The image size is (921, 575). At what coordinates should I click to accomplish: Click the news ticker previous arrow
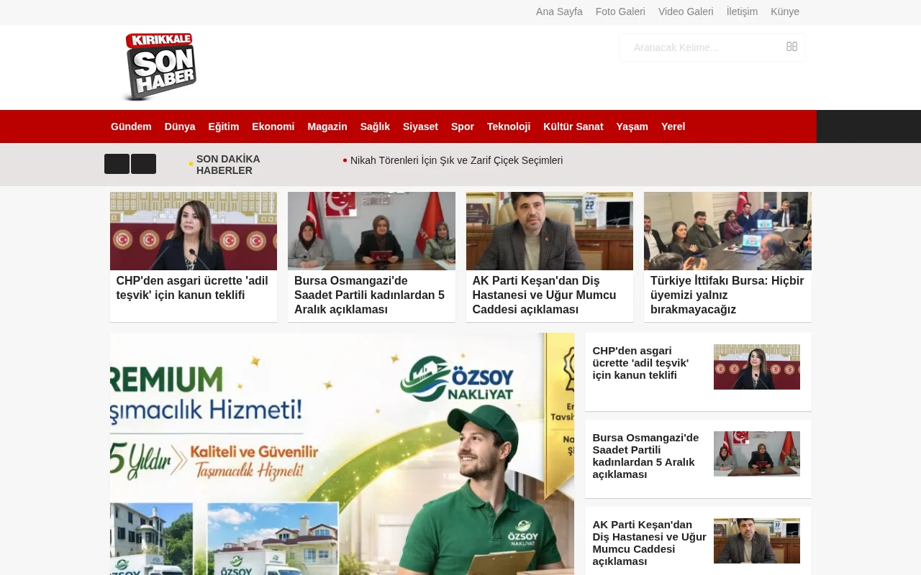tap(116, 164)
